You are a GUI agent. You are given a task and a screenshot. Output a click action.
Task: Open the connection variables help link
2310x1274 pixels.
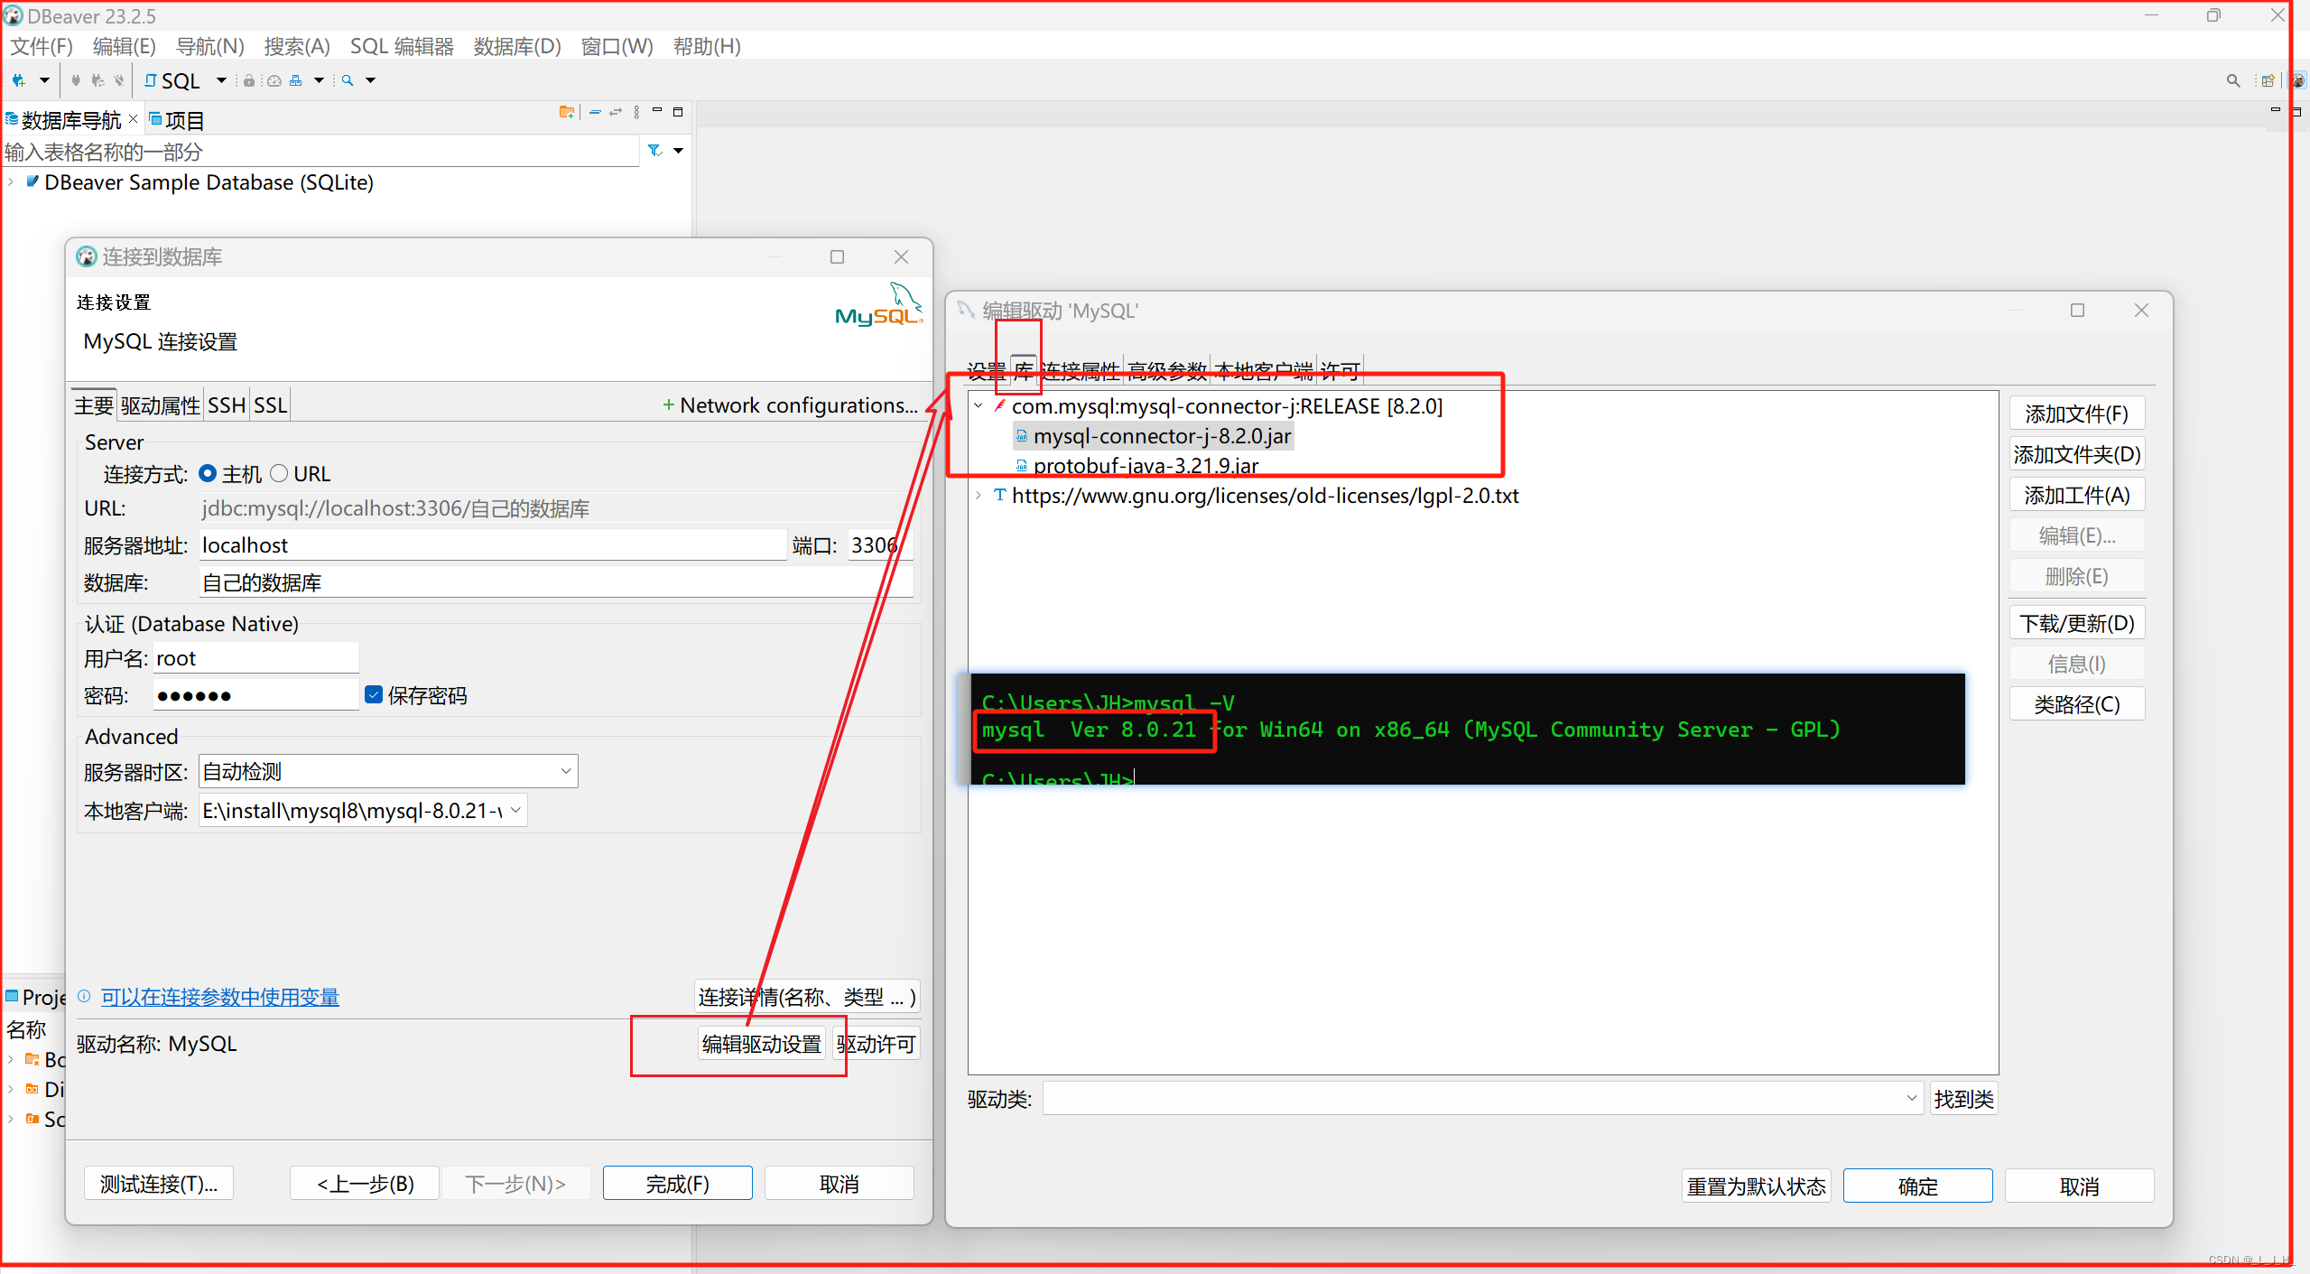pyautogui.click(x=219, y=997)
